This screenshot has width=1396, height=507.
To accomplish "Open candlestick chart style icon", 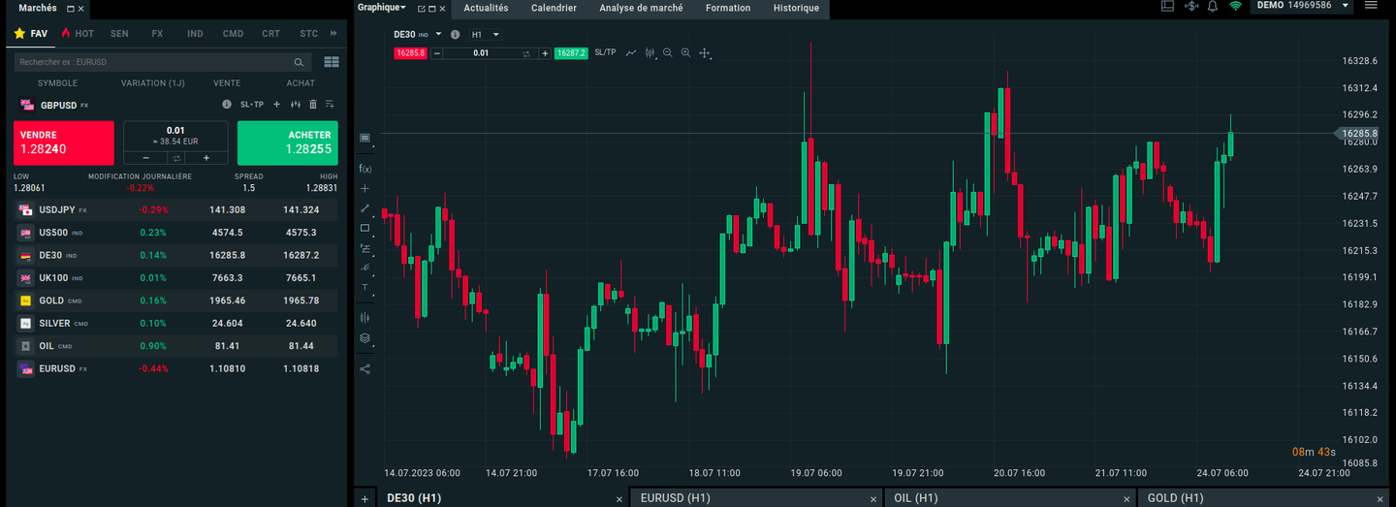I will [650, 53].
